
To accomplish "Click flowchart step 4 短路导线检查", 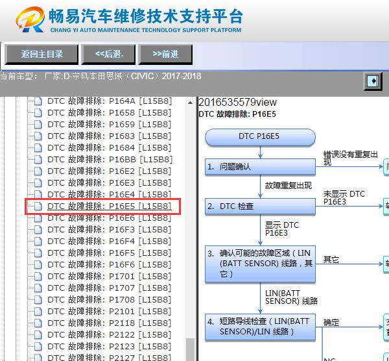I will 260,327.
